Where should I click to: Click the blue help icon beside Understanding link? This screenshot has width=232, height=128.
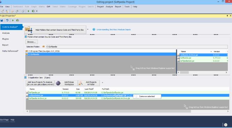click(94, 30)
